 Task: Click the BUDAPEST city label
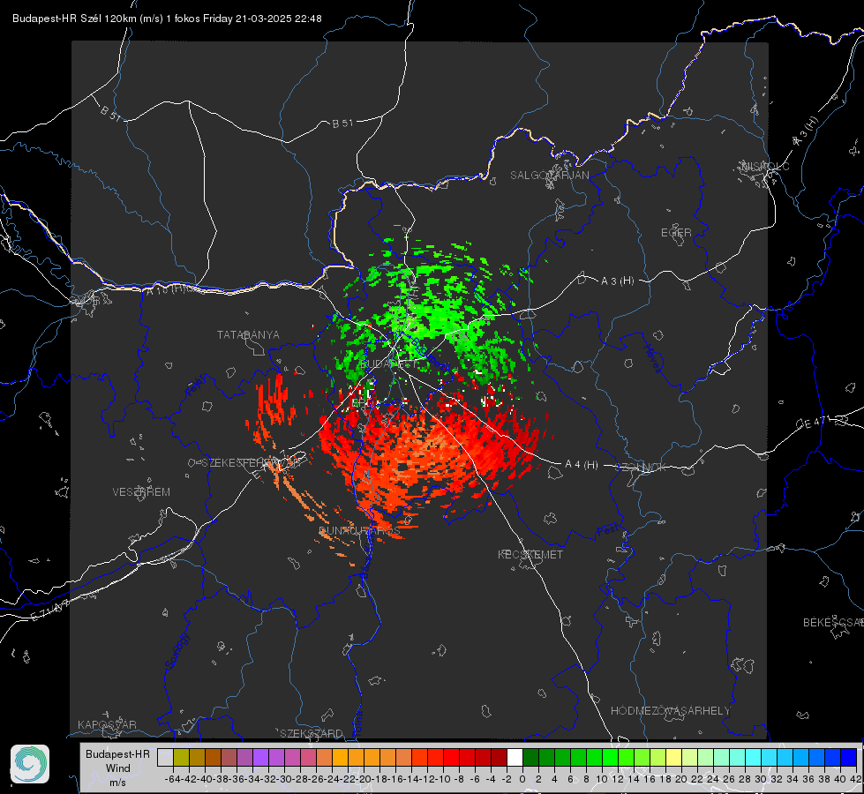click(388, 363)
